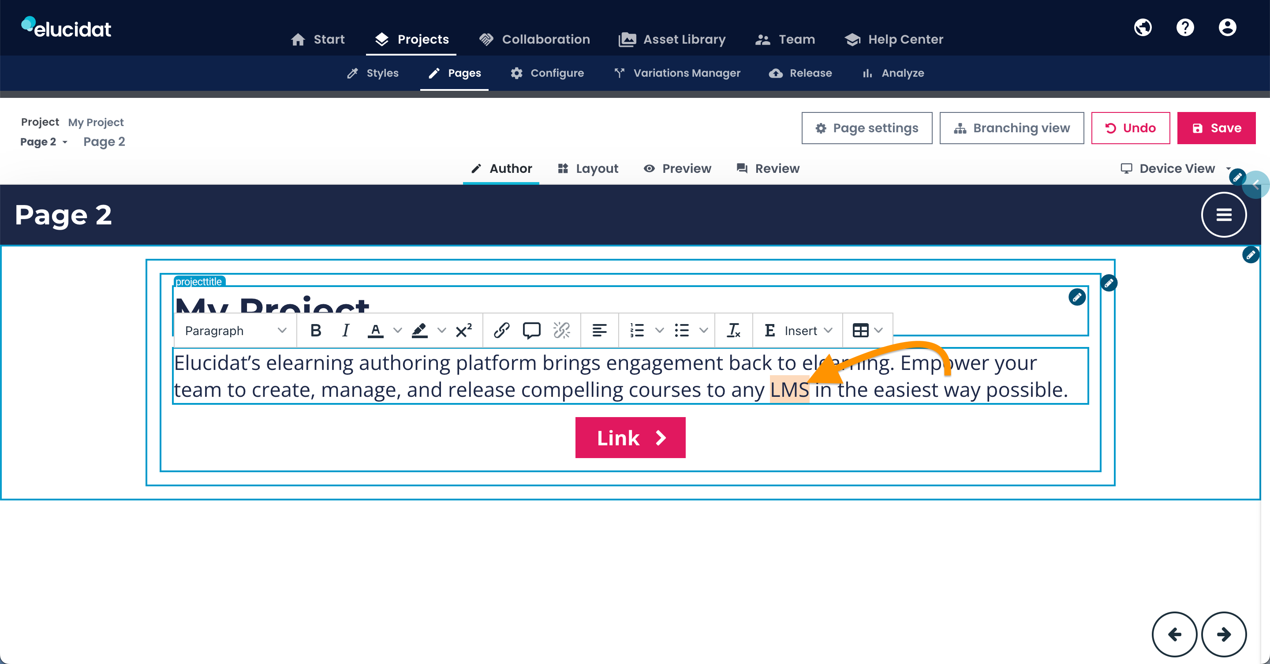Toggle italic formatting
The height and width of the screenshot is (664, 1270).
346,330
